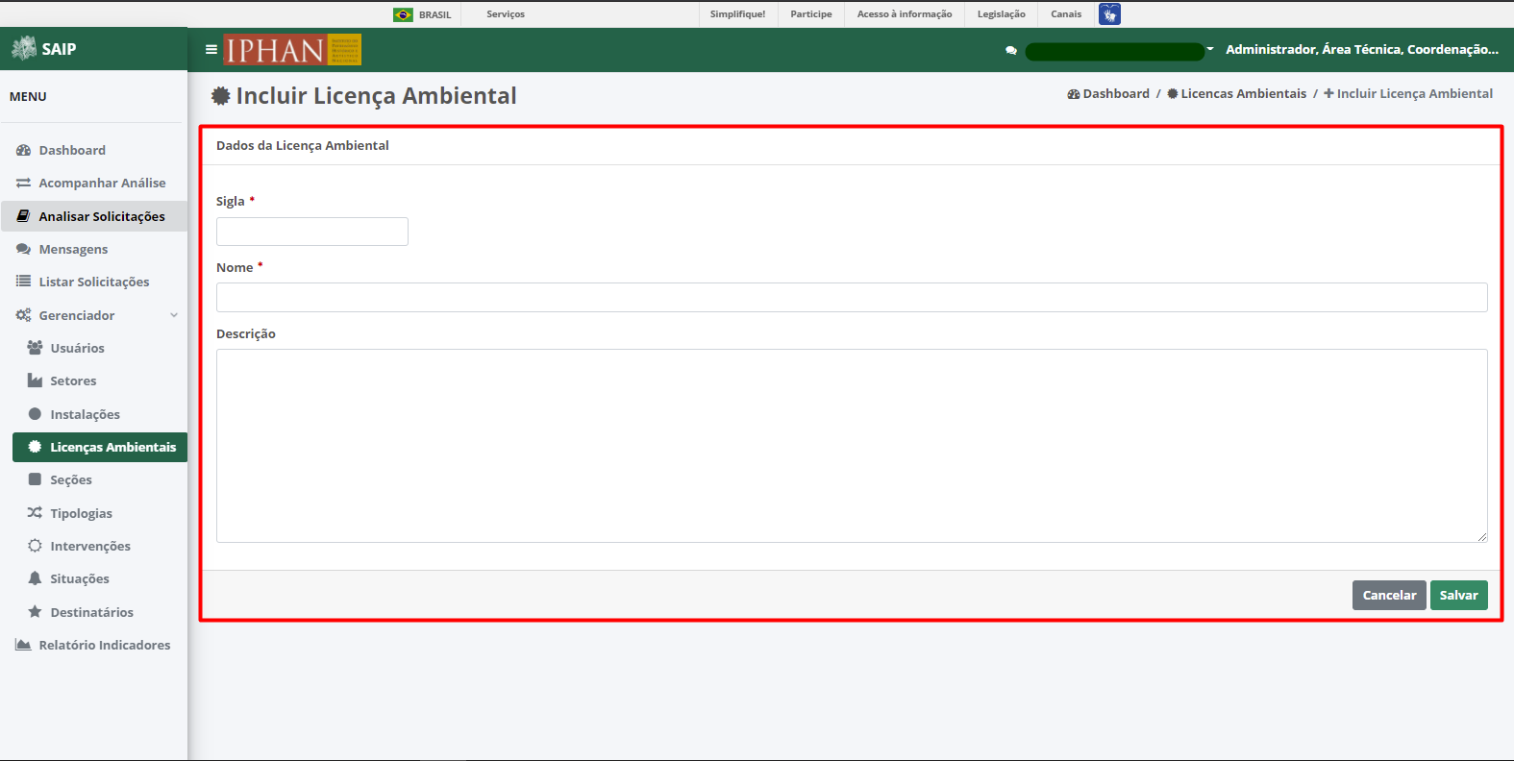Image resolution: width=1514 pixels, height=761 pixels.
Task: Click the accessibility sign language icon
Action: 1109,14
